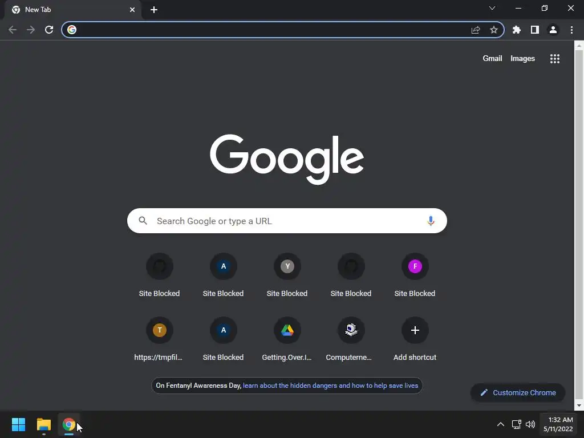Open the Site Blocked shortcut left of the Y shortcut
Image resolution: width=584 pixels, height=438 pixels.
point(223,275)
